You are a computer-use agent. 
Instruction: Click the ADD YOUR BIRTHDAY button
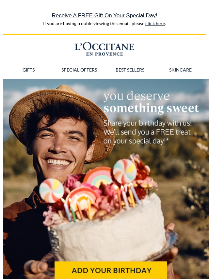pos(111,270)
